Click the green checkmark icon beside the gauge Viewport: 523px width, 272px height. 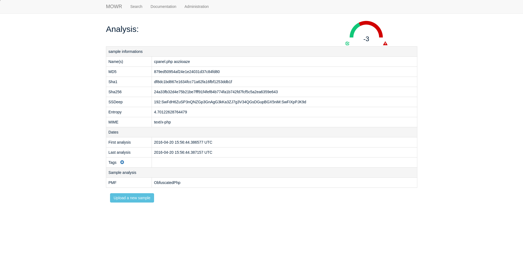[347, 43]
